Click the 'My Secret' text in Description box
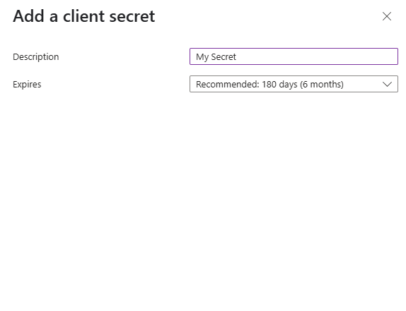Viewport: 406px width, 311px height. (x=216, y=57)
